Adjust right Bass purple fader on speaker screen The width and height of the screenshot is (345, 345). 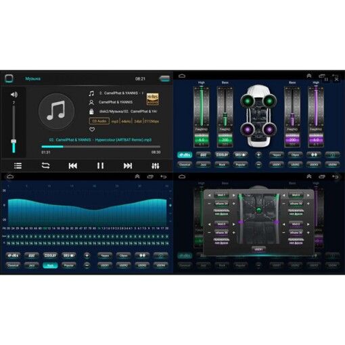coord(292,107)
